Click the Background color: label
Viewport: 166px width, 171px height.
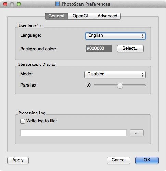tap(38, 49)
